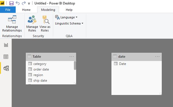Viewport: 173px width, 107px height.
Task: Open Manage Relationships
Action: 12,24
